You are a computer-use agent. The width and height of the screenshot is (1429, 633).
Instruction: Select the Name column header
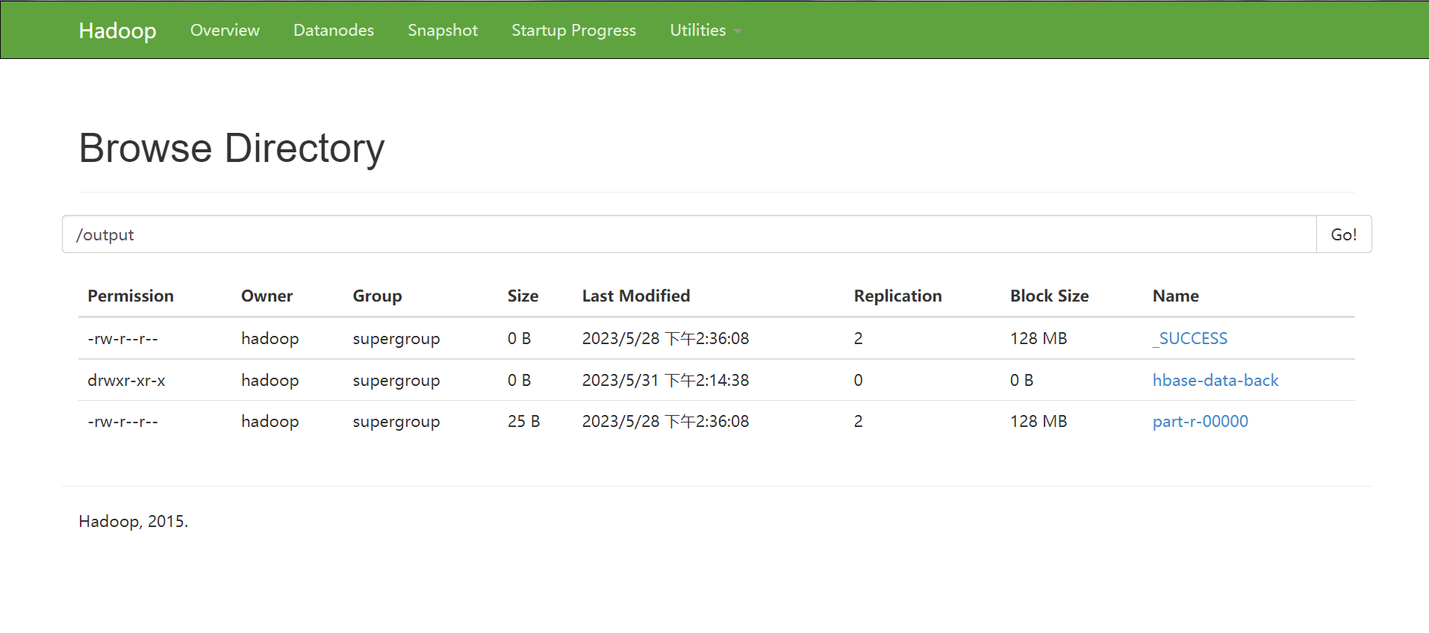coord(1176,296)
